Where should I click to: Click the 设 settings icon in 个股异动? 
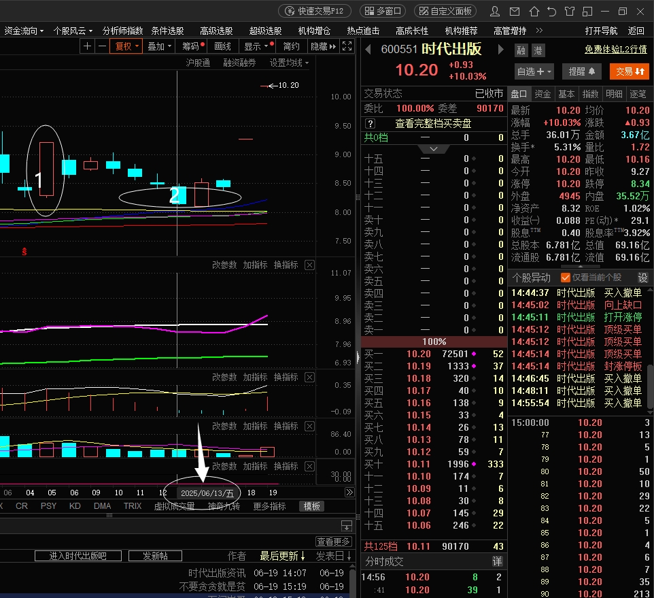[x=642, y=278]
